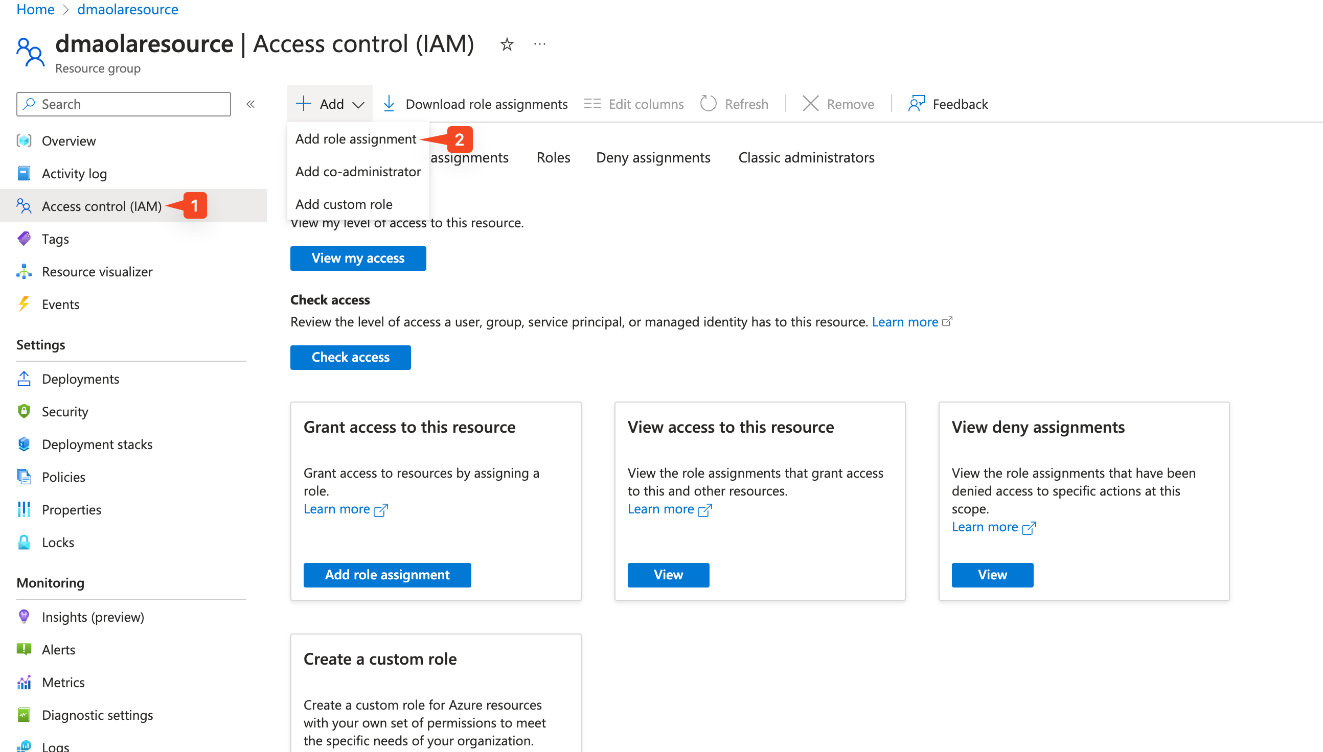Choose Add co-administrator from the menu
This screenshot has width=1323, height=752.
358,172
